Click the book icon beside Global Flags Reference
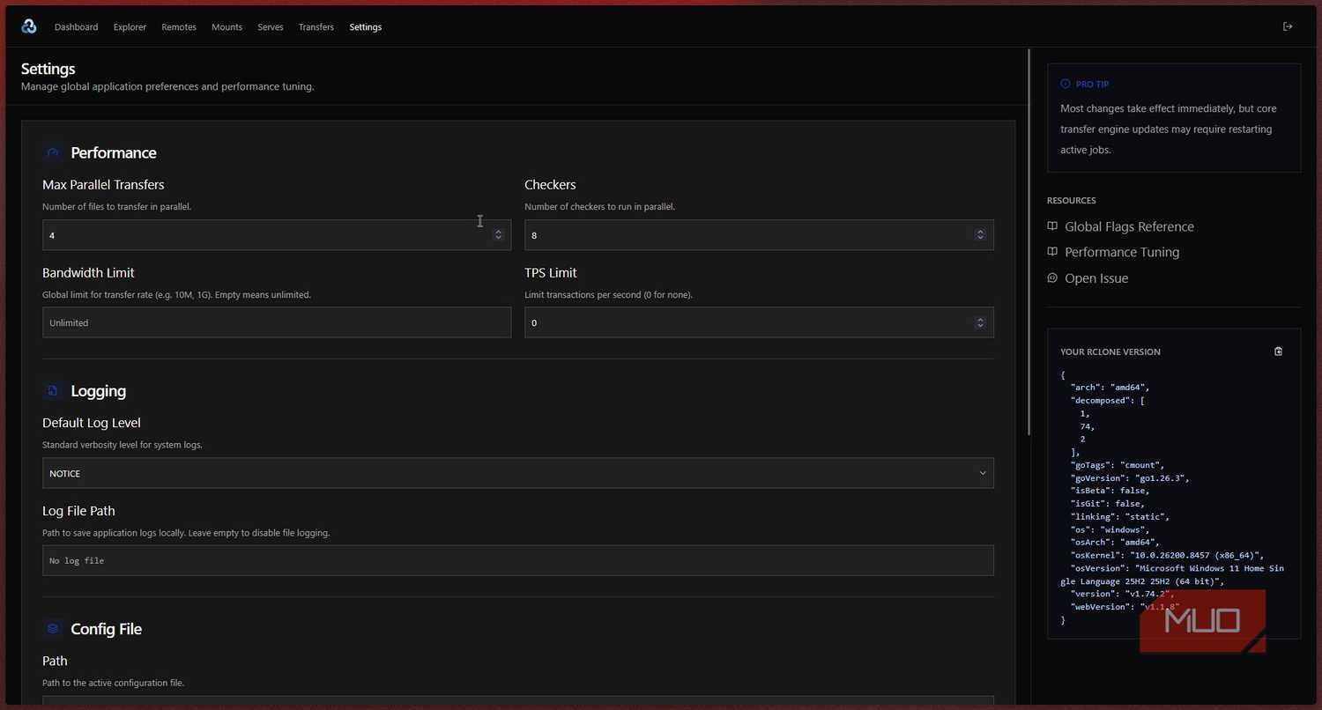 coord(1052,226)
